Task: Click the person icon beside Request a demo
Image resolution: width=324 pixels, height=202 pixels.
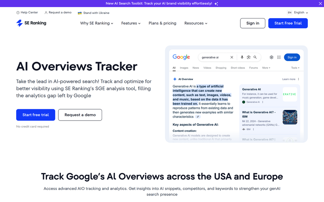Action: [x=46, y=13]
